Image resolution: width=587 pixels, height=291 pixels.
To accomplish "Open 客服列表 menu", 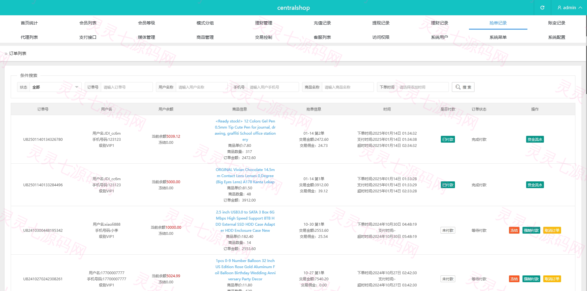I will click(x=322, y=37).
